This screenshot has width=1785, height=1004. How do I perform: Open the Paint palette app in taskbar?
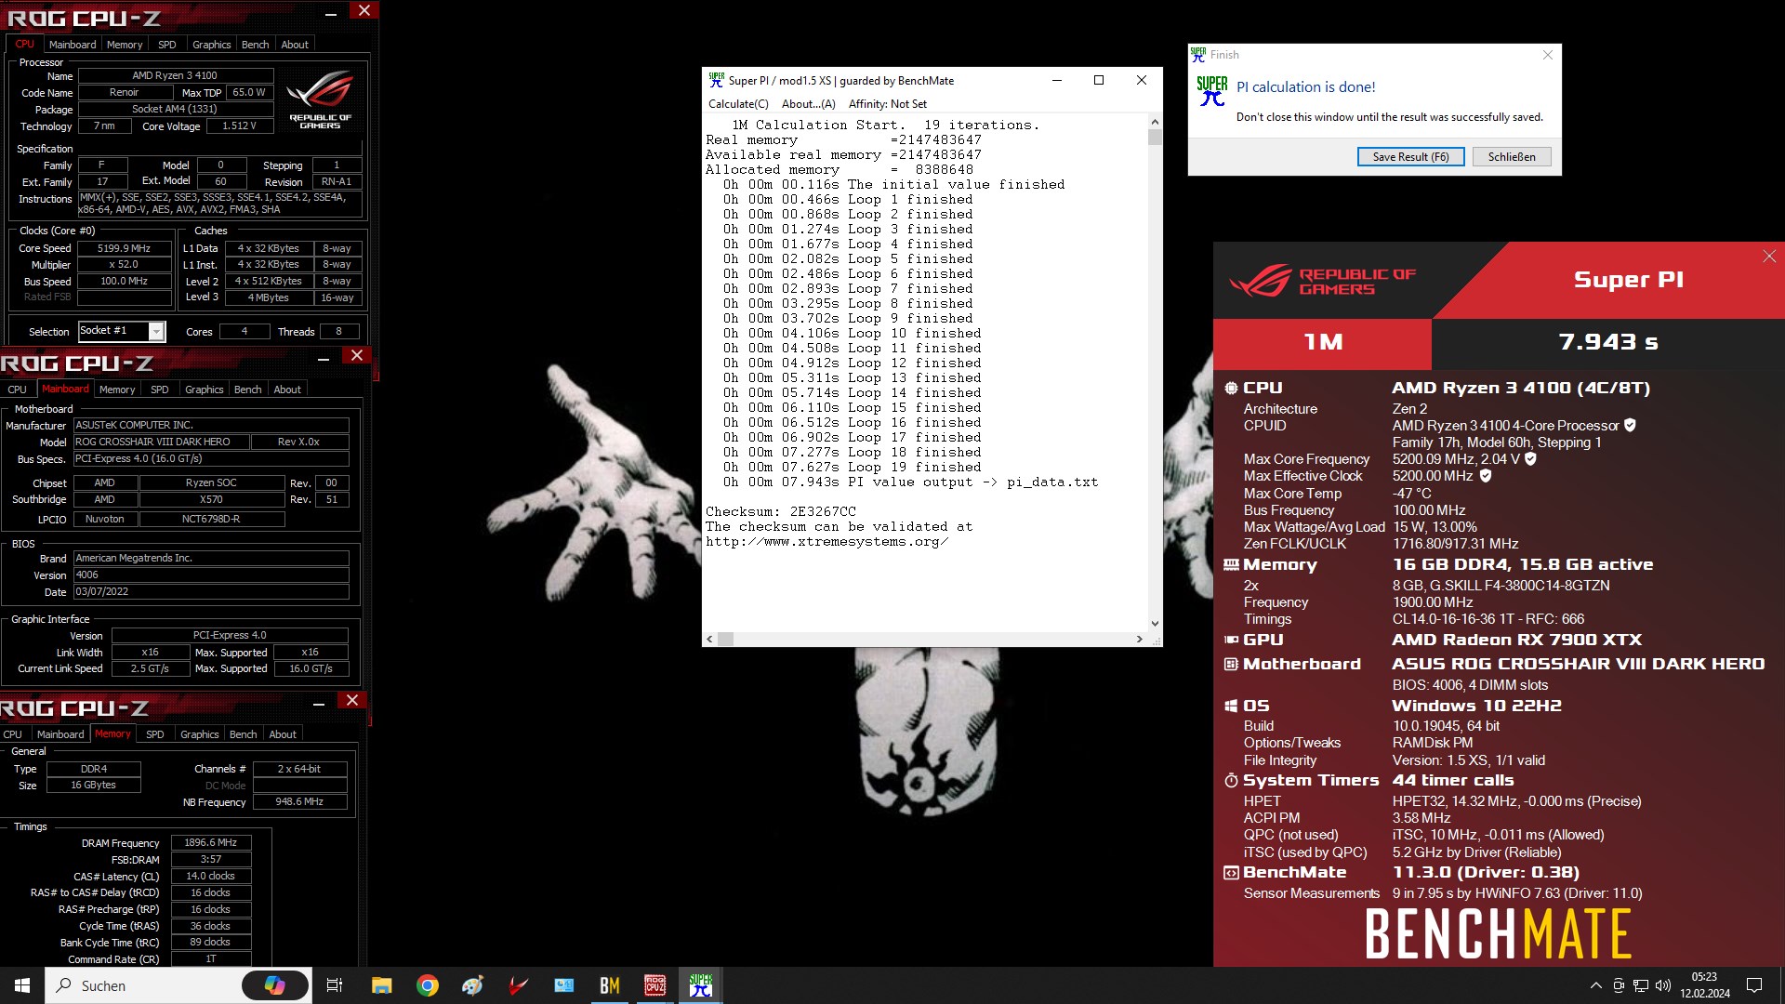click(x=473, y=985)
